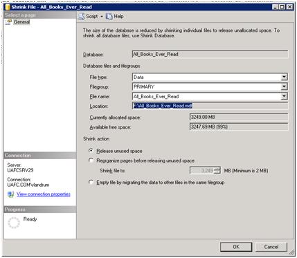Click the Currently allocated space value

point(239,117)
